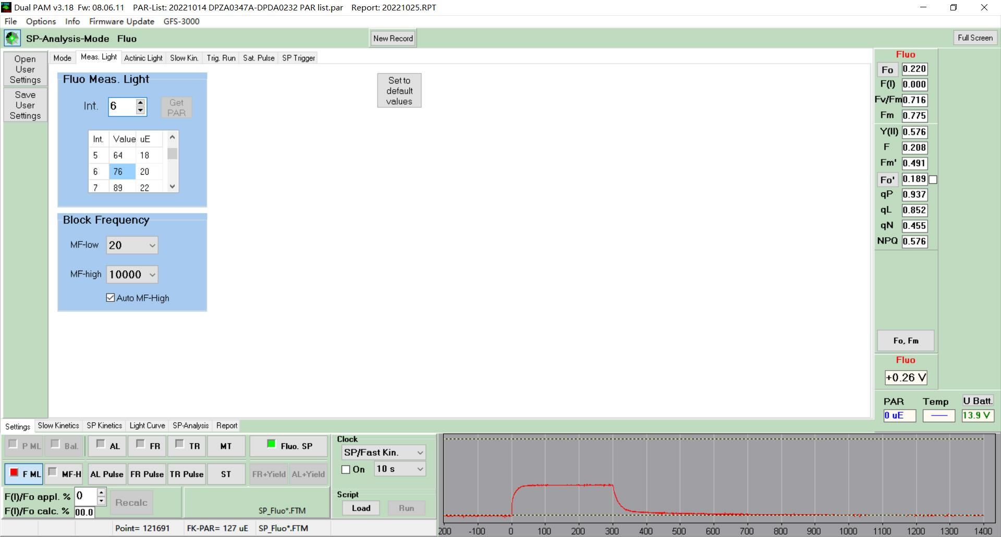Viewport: 1001px width, 537px height.
Task: Open the MF-low frequency dropdown
Action: coord(132,245)
